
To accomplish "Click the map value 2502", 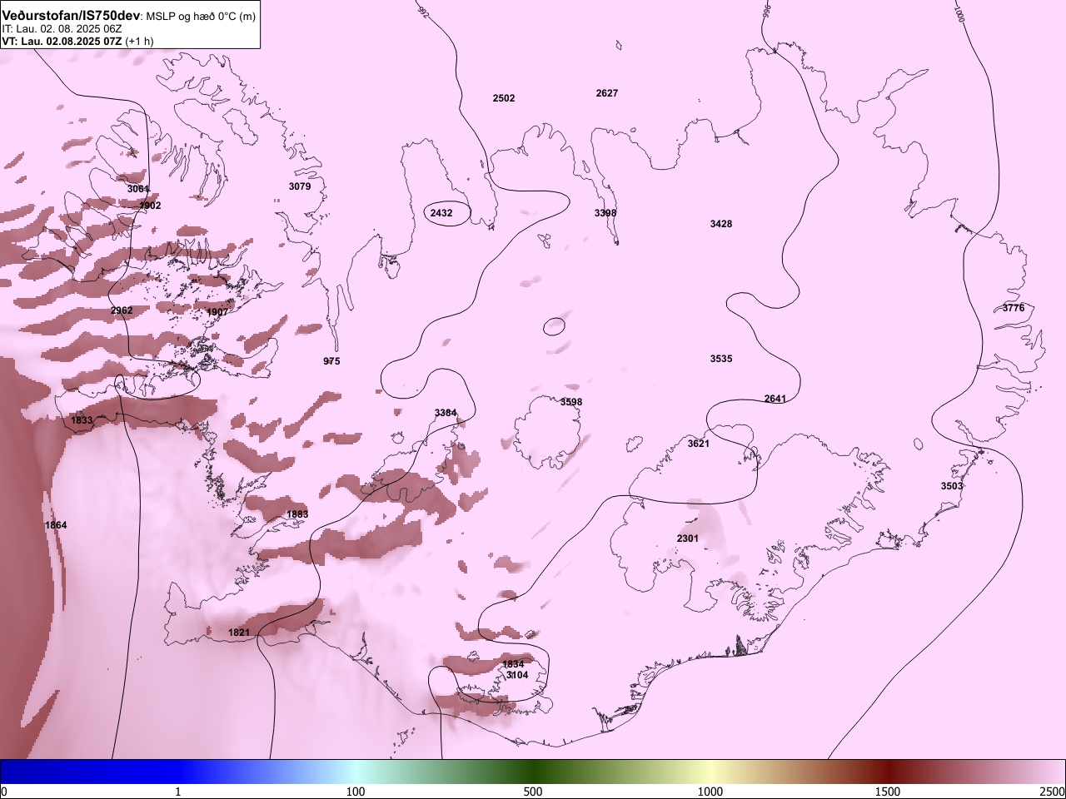I will coord(504,98).
